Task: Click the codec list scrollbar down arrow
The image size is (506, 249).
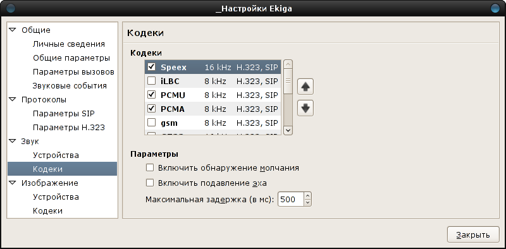Action: [x=288, y=130]
